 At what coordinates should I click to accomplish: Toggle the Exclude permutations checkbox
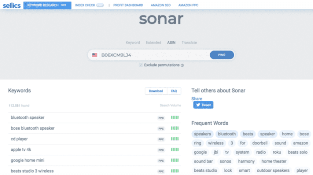(141, 65)
